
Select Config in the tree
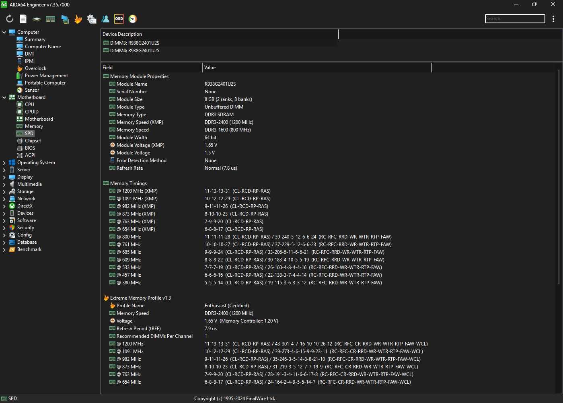coord(24,235)
